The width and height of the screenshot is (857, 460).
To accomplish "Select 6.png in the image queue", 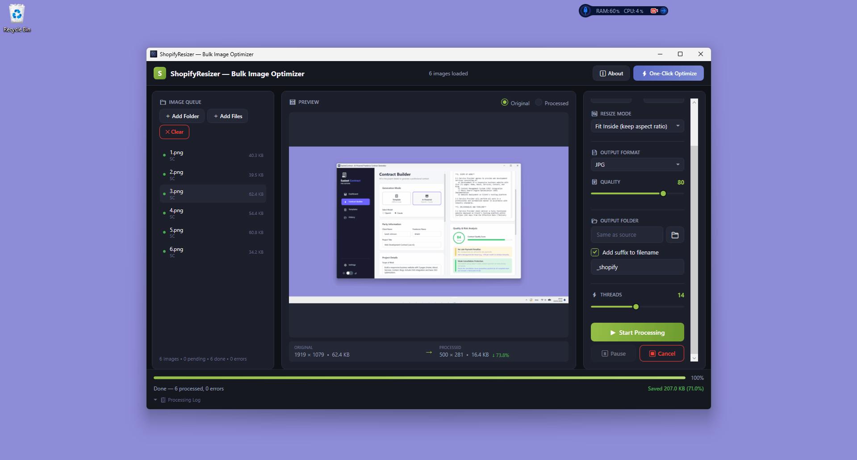I will [x=213, y=252].
